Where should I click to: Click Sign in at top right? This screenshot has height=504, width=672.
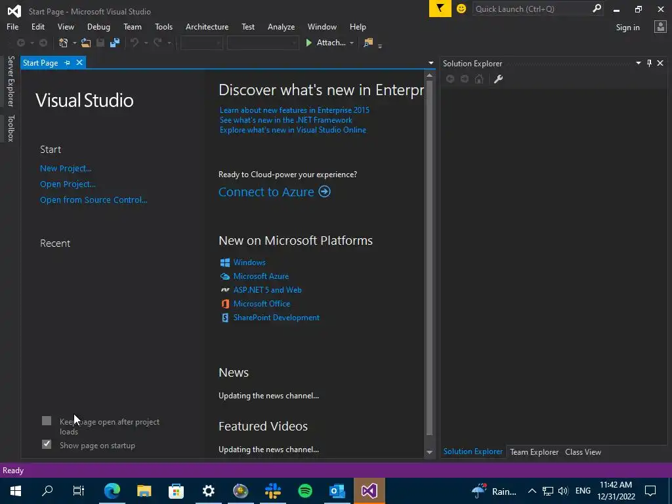627,28
